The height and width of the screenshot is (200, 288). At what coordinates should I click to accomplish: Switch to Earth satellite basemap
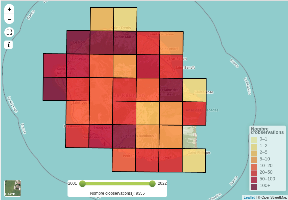[x=13, y=188]
